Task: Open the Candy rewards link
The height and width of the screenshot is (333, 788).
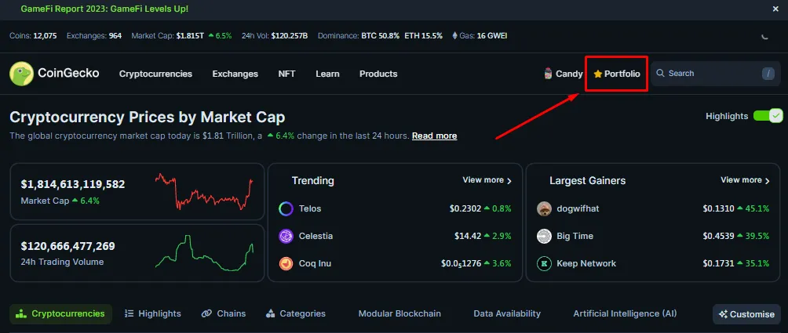Action: (x=564, y=74)
